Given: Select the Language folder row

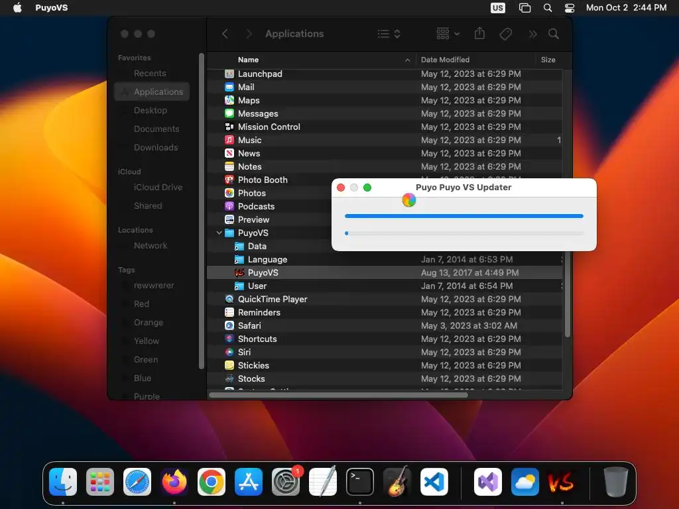Looking at the screenshot, I should click(385, 259).
